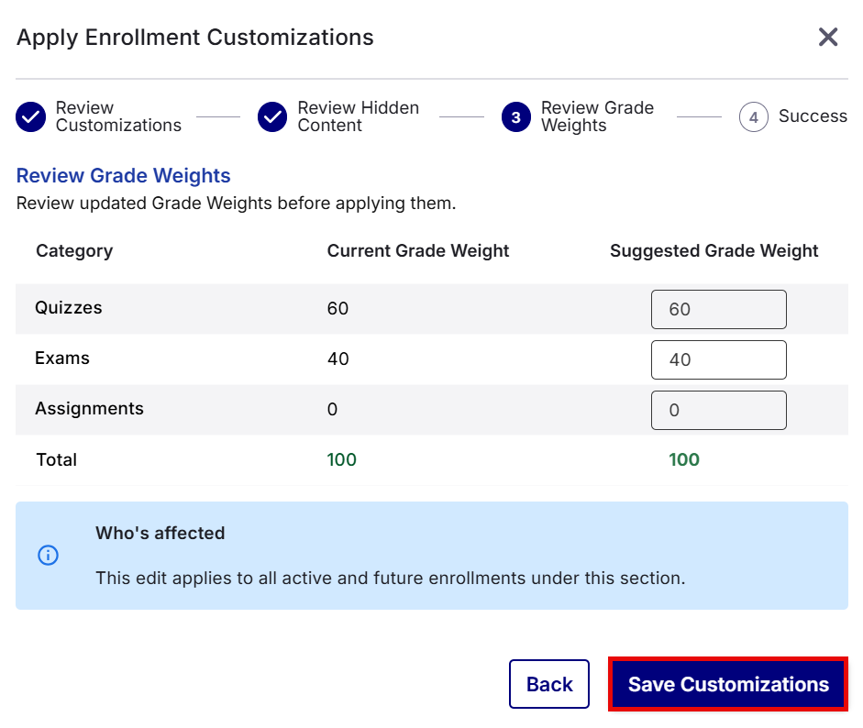
Task: Click the Review Customizations checkmark step icon
Action: [x=31, y=116]
